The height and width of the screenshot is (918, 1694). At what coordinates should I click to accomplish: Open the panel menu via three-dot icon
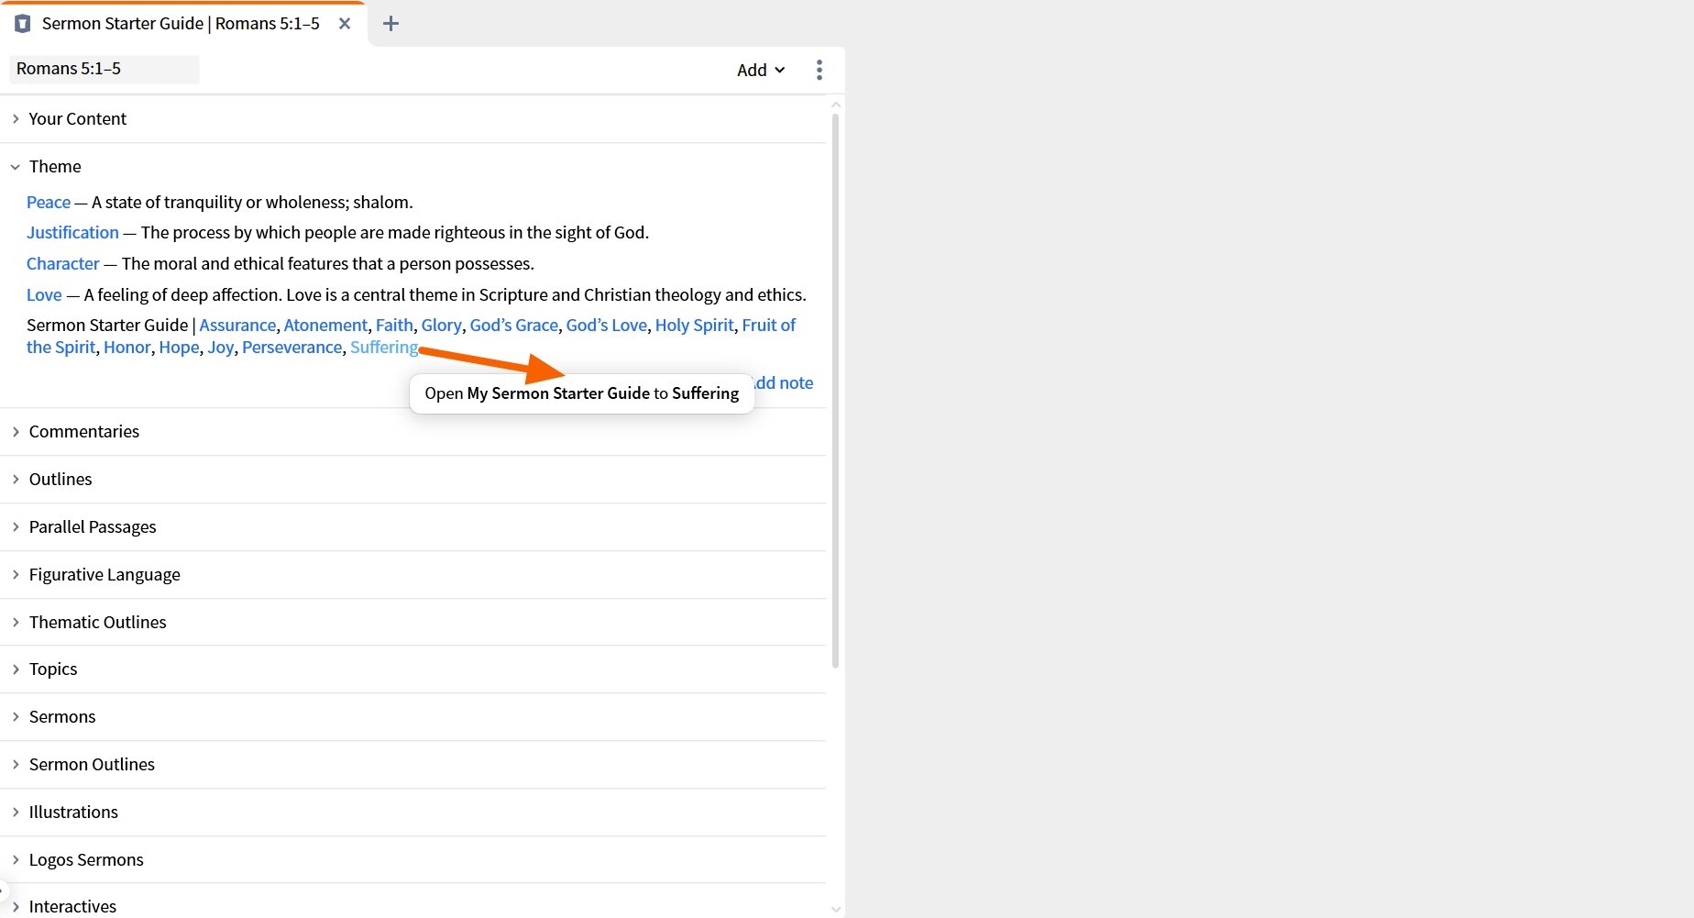[x=819, y=70]
